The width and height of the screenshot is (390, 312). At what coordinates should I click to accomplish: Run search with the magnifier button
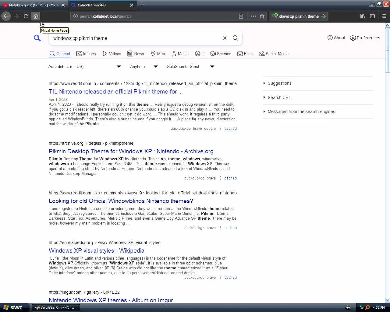pos(236,38)
